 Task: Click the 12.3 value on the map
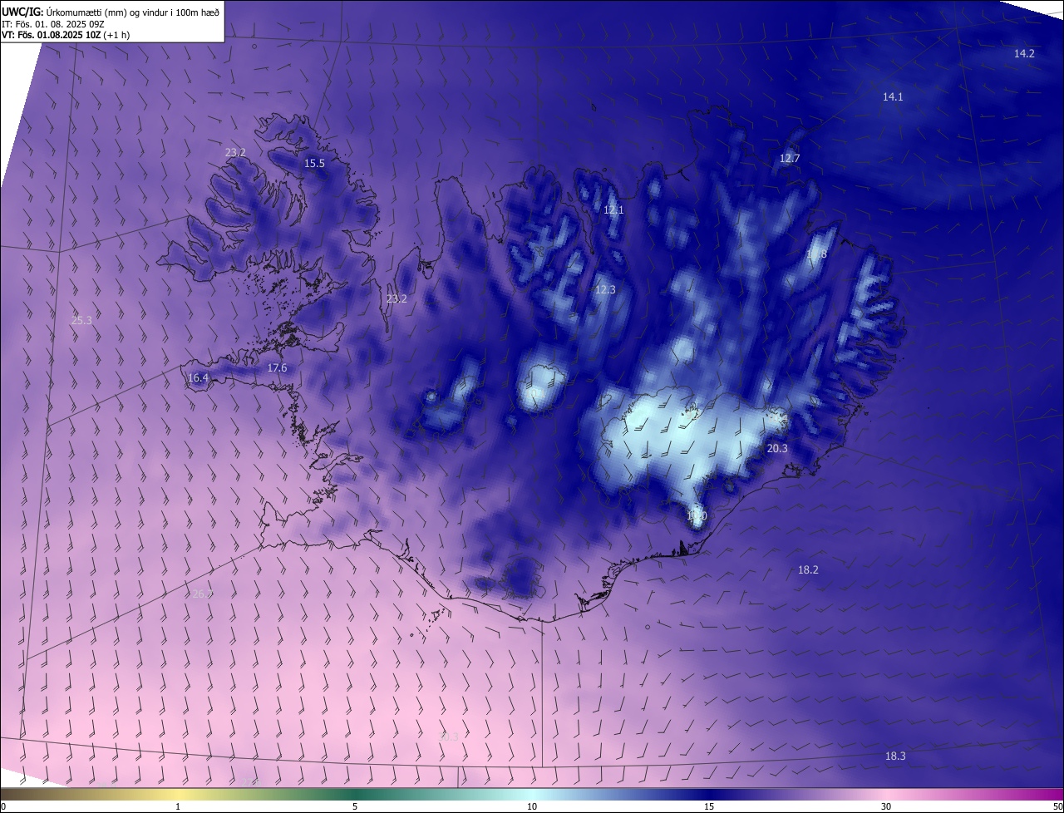click(x=605, y=290)
